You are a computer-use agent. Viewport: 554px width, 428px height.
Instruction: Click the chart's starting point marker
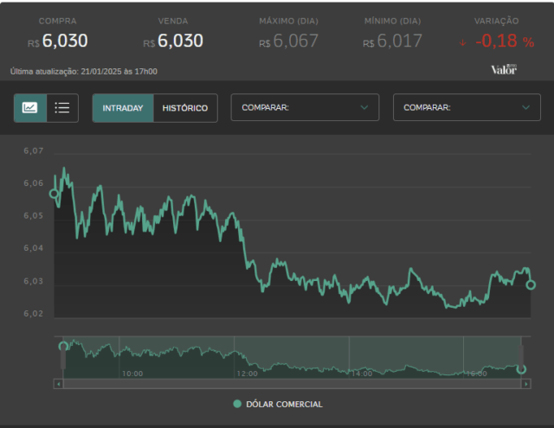coord(54,194)
